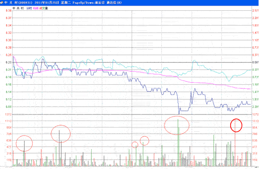This screenshot has height=169, width=259.
Task: Click the smallest red circle in the volume area
Action: coord(135,145)
